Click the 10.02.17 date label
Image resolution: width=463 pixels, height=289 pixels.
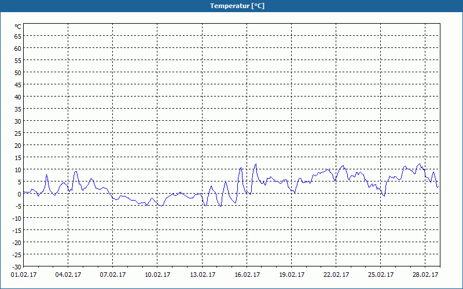click(x=157, y=275)
